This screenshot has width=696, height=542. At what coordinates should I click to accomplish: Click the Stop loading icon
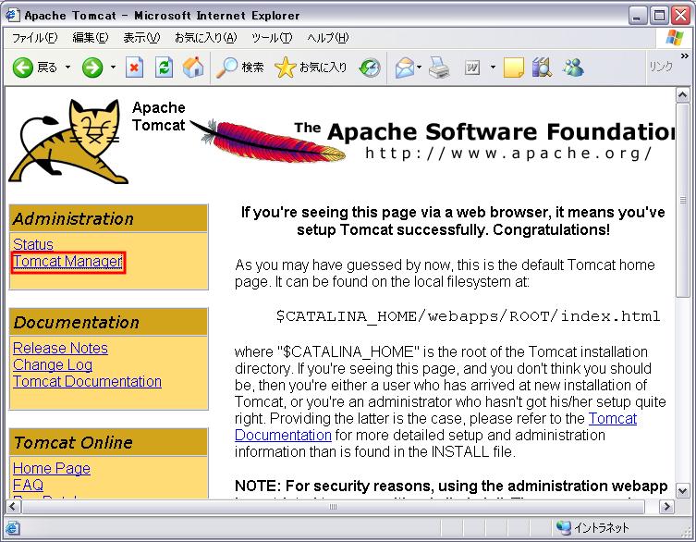tap(134, 68)
